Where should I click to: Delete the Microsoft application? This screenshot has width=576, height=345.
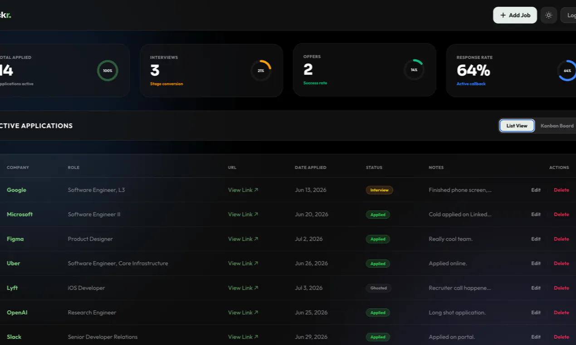(x=561, y=214)
